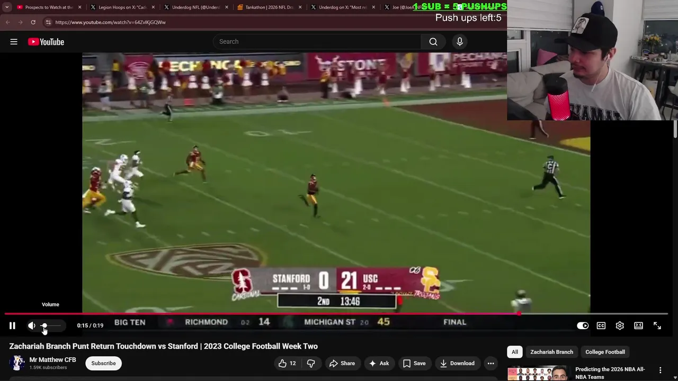Viewport: 678px width, 381px height.
Task: Close the Prospects to Watch tab
Action: pos(80,7)
